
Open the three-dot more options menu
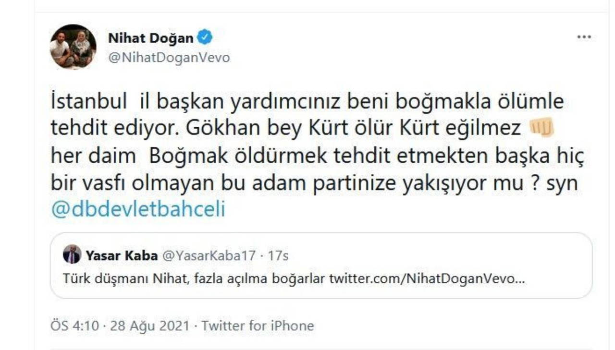(583, 37)
